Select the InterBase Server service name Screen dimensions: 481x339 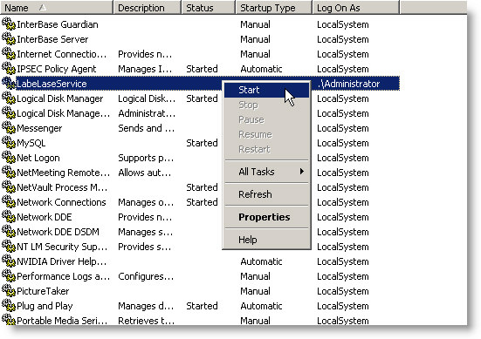click(52, 39)
